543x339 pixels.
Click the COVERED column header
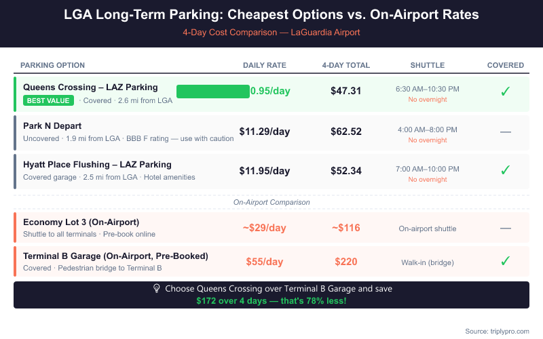pos(506,65)
